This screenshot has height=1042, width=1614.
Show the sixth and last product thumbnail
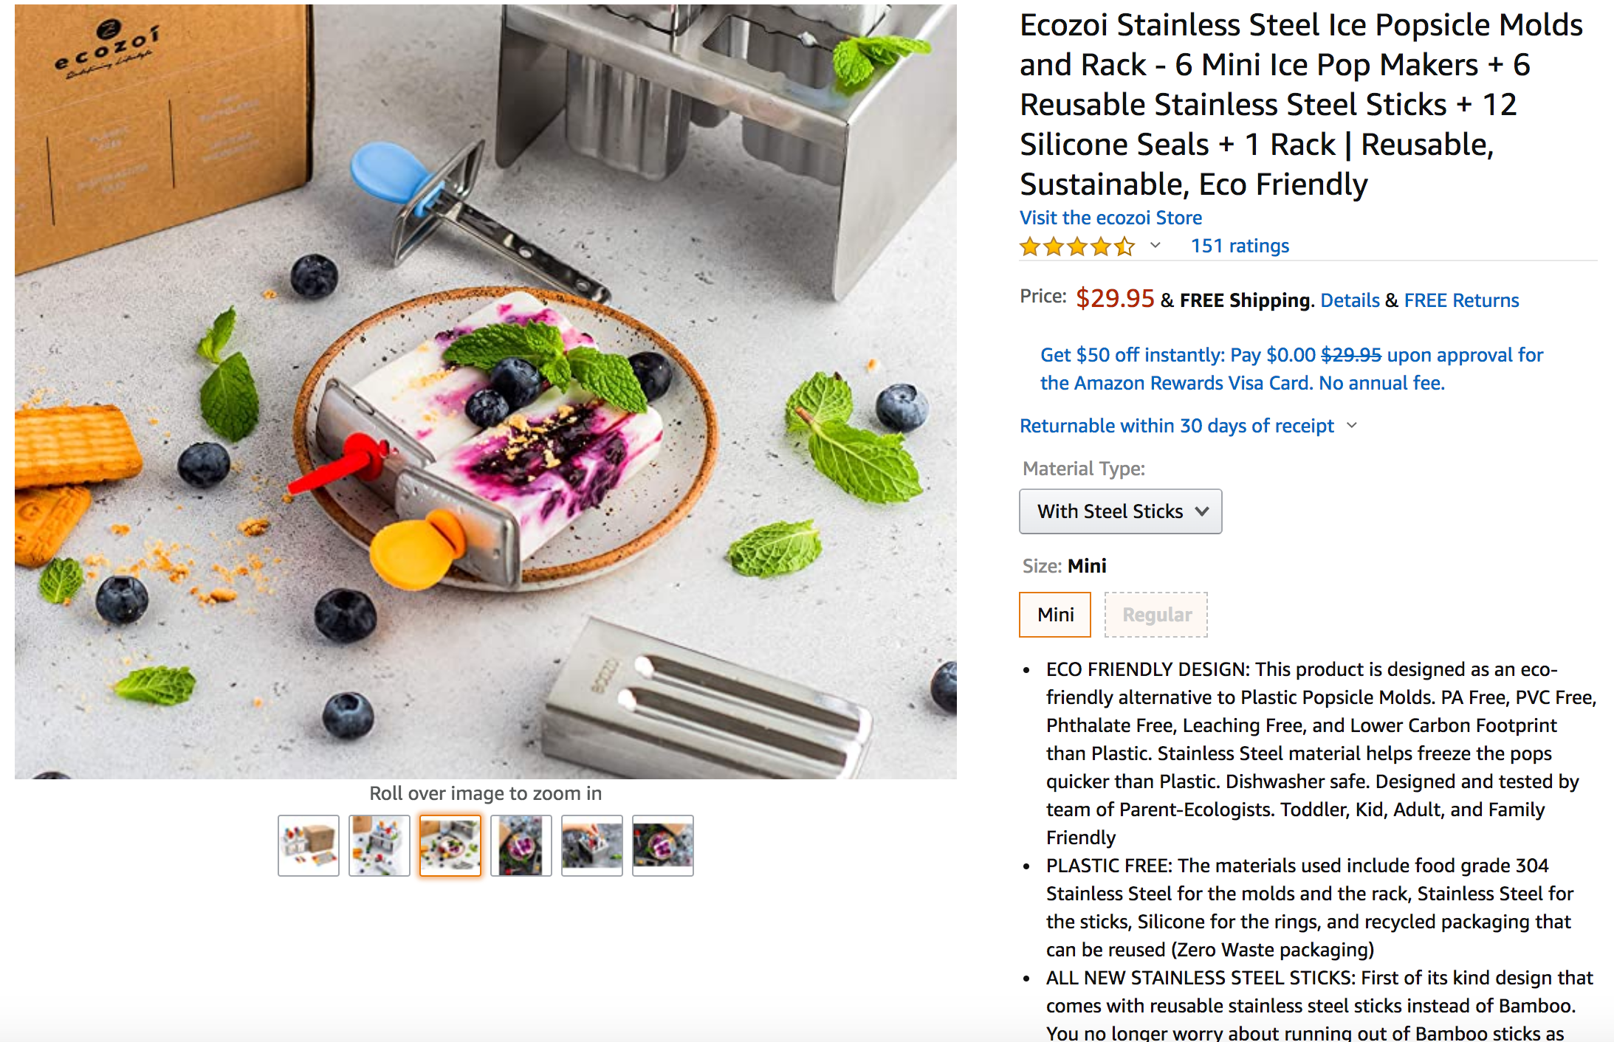663,846
